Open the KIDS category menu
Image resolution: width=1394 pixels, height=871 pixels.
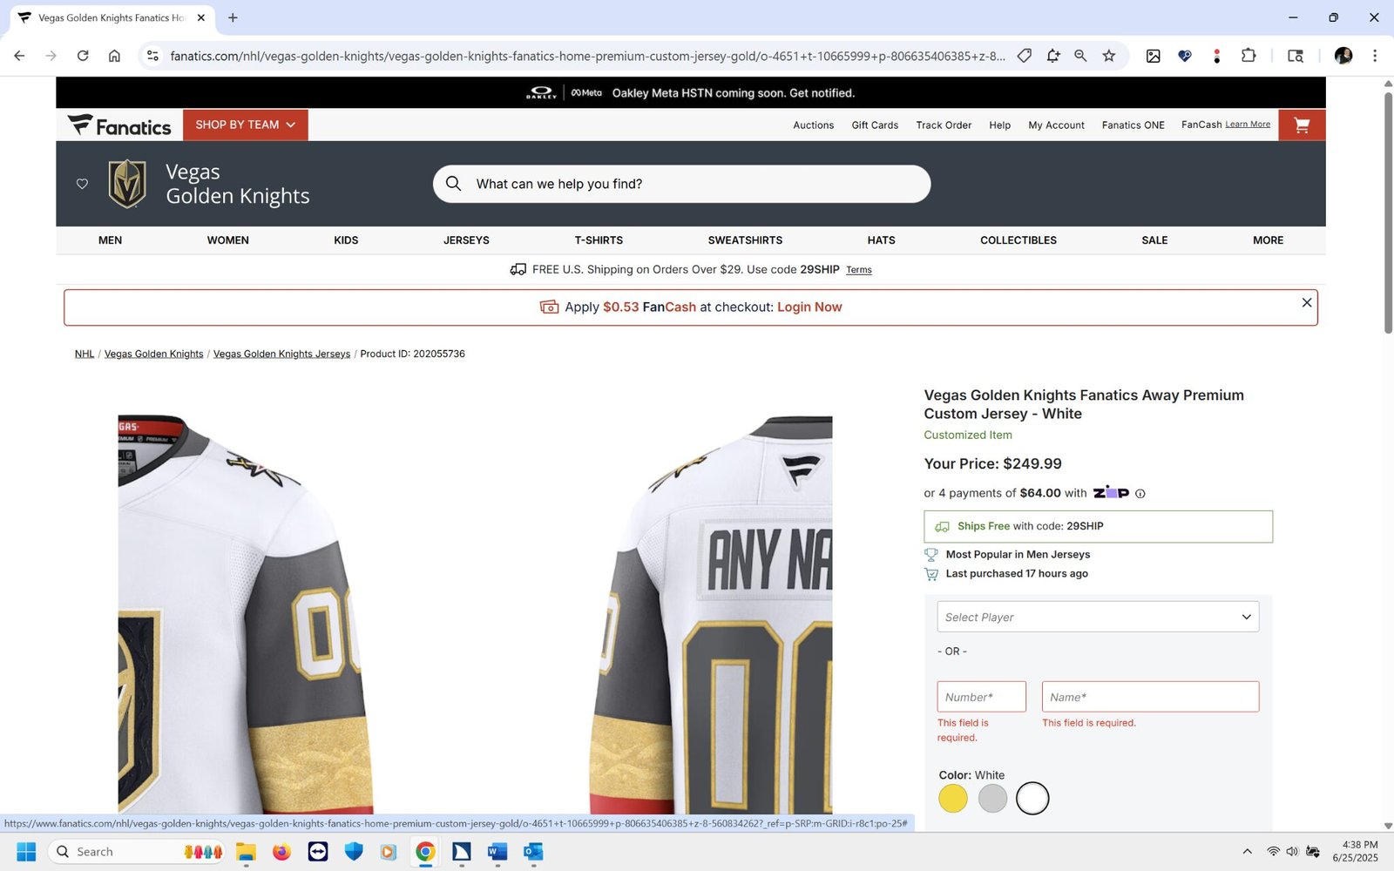pyautogui.click(x=346, y=240)
